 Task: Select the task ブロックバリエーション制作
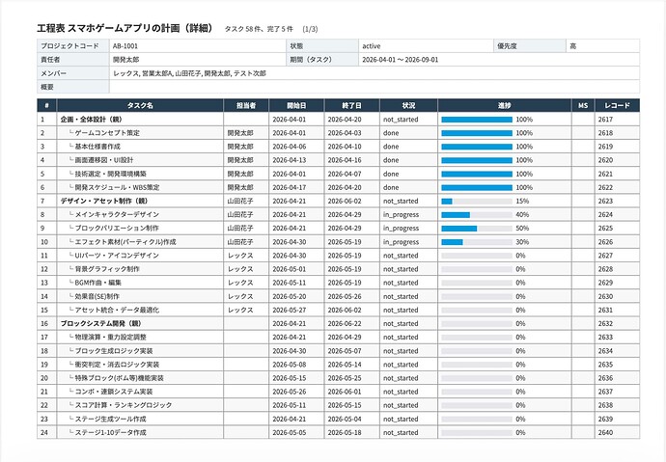coord(117,229)
